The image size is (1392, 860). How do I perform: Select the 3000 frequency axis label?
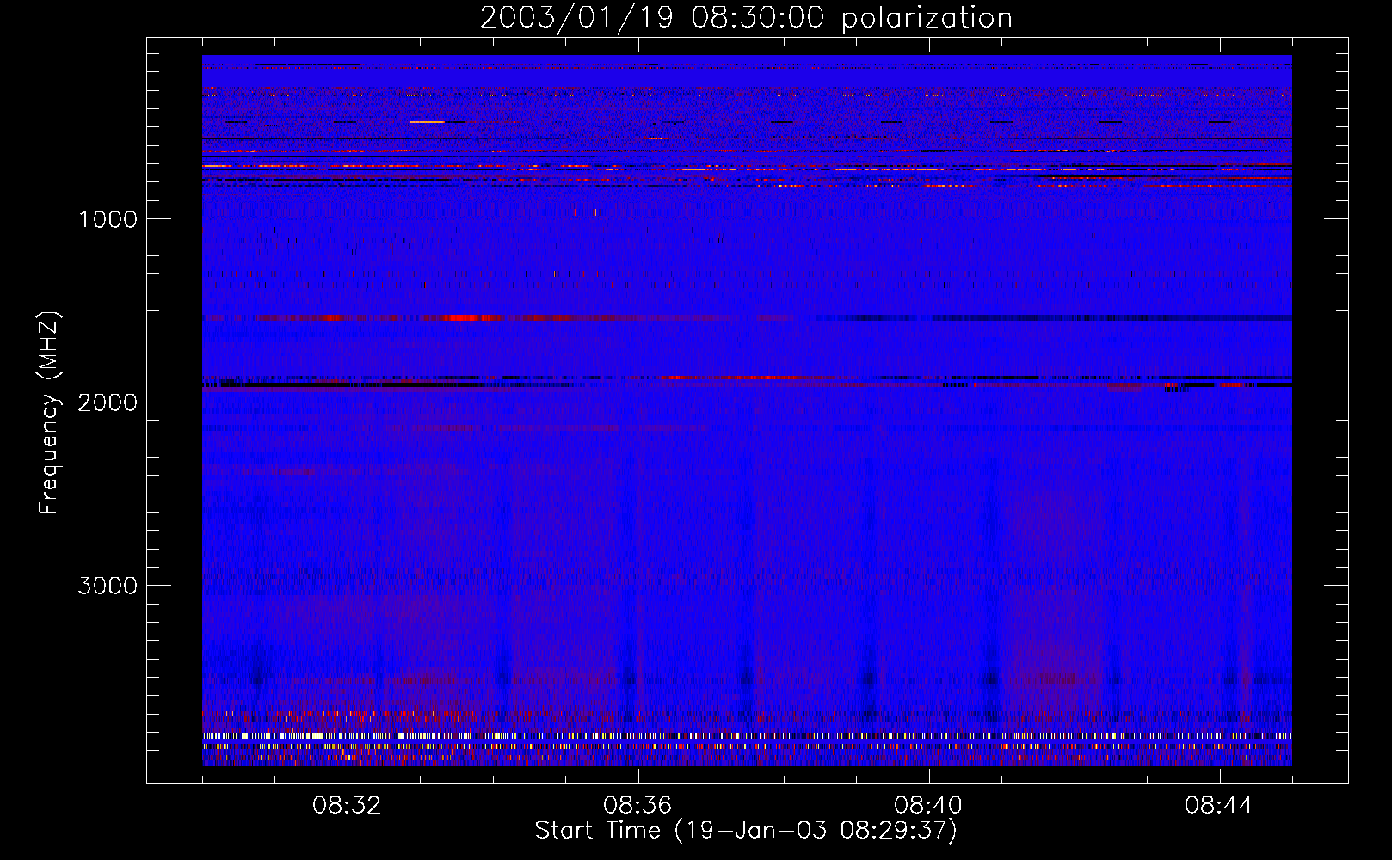pos(108,586)
